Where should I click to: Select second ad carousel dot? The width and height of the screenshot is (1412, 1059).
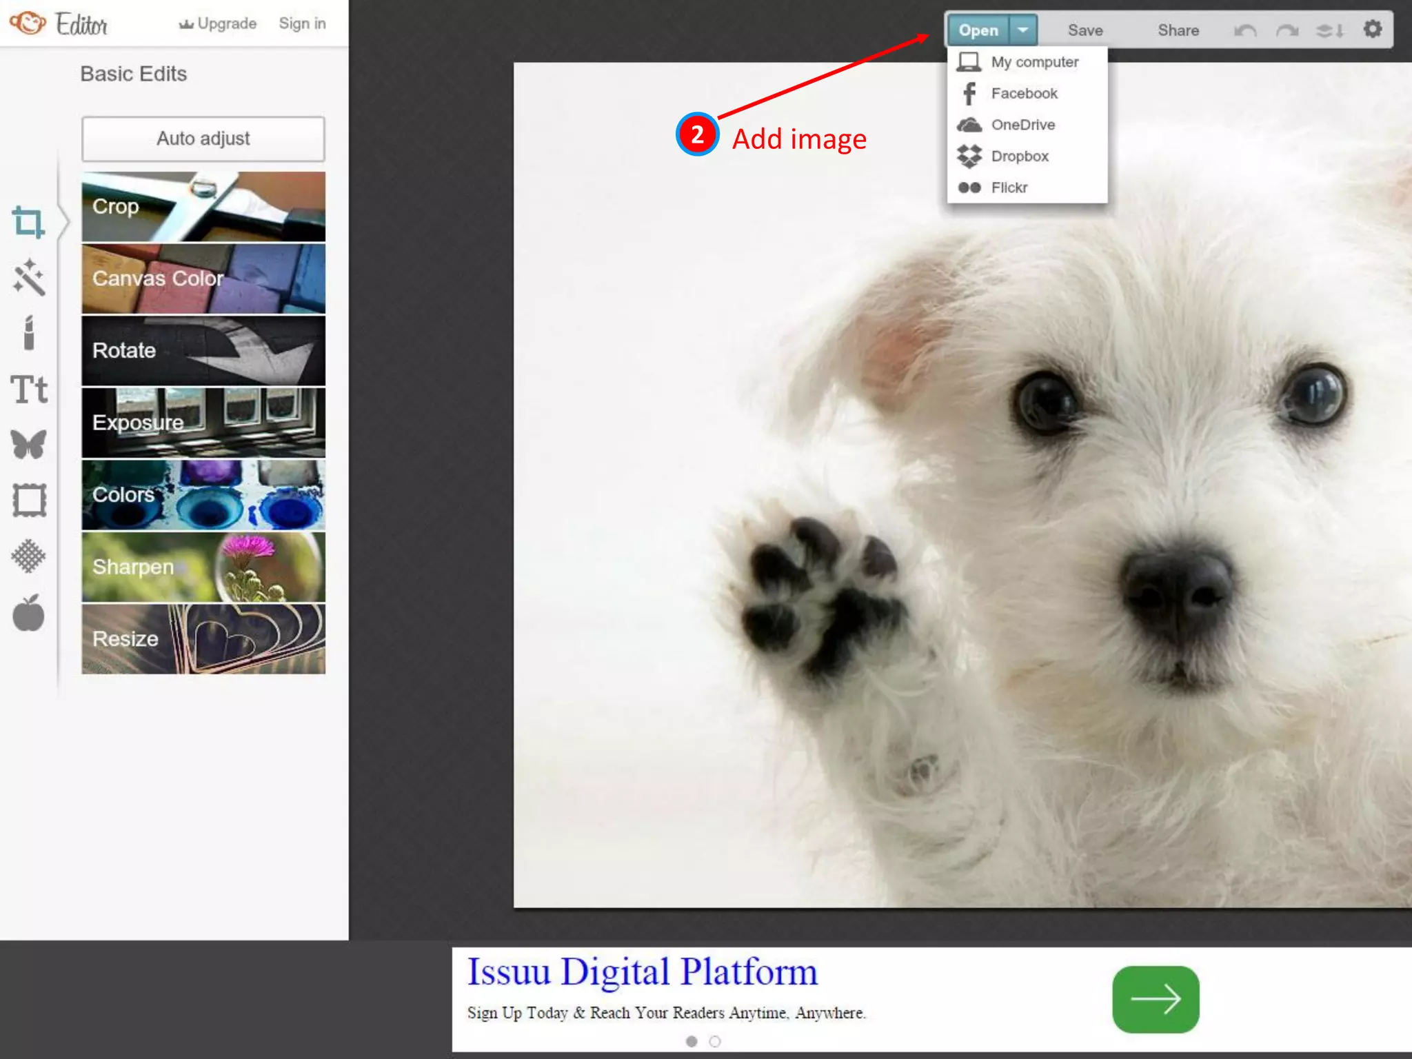pos(715,1041)
